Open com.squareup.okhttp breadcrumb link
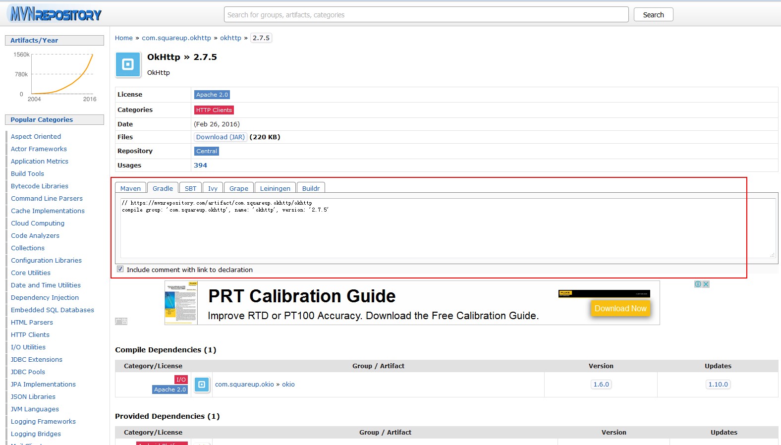Viewport: 781px width, 445px height. point(176,38)
